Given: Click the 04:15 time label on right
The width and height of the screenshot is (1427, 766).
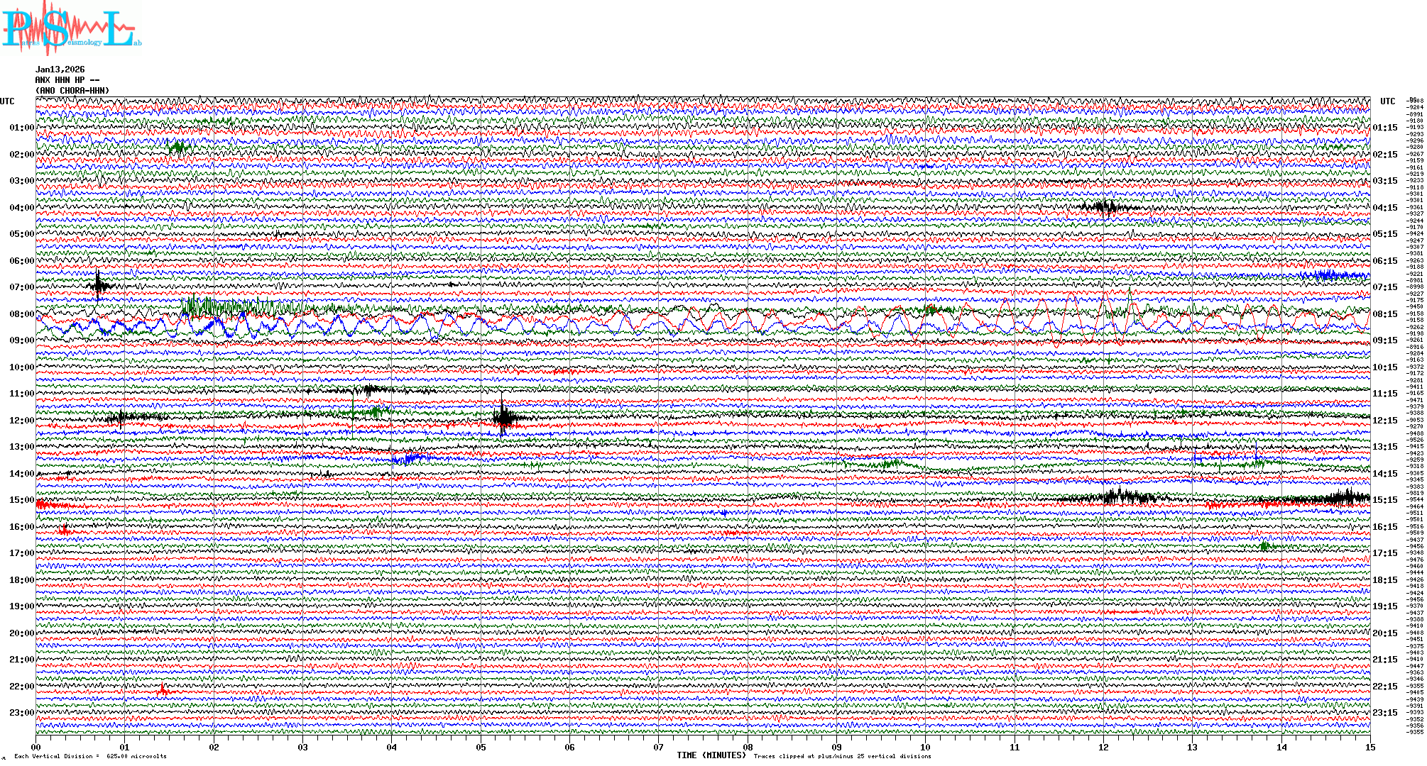Looking at the screenshot, I should point(1384,208).
